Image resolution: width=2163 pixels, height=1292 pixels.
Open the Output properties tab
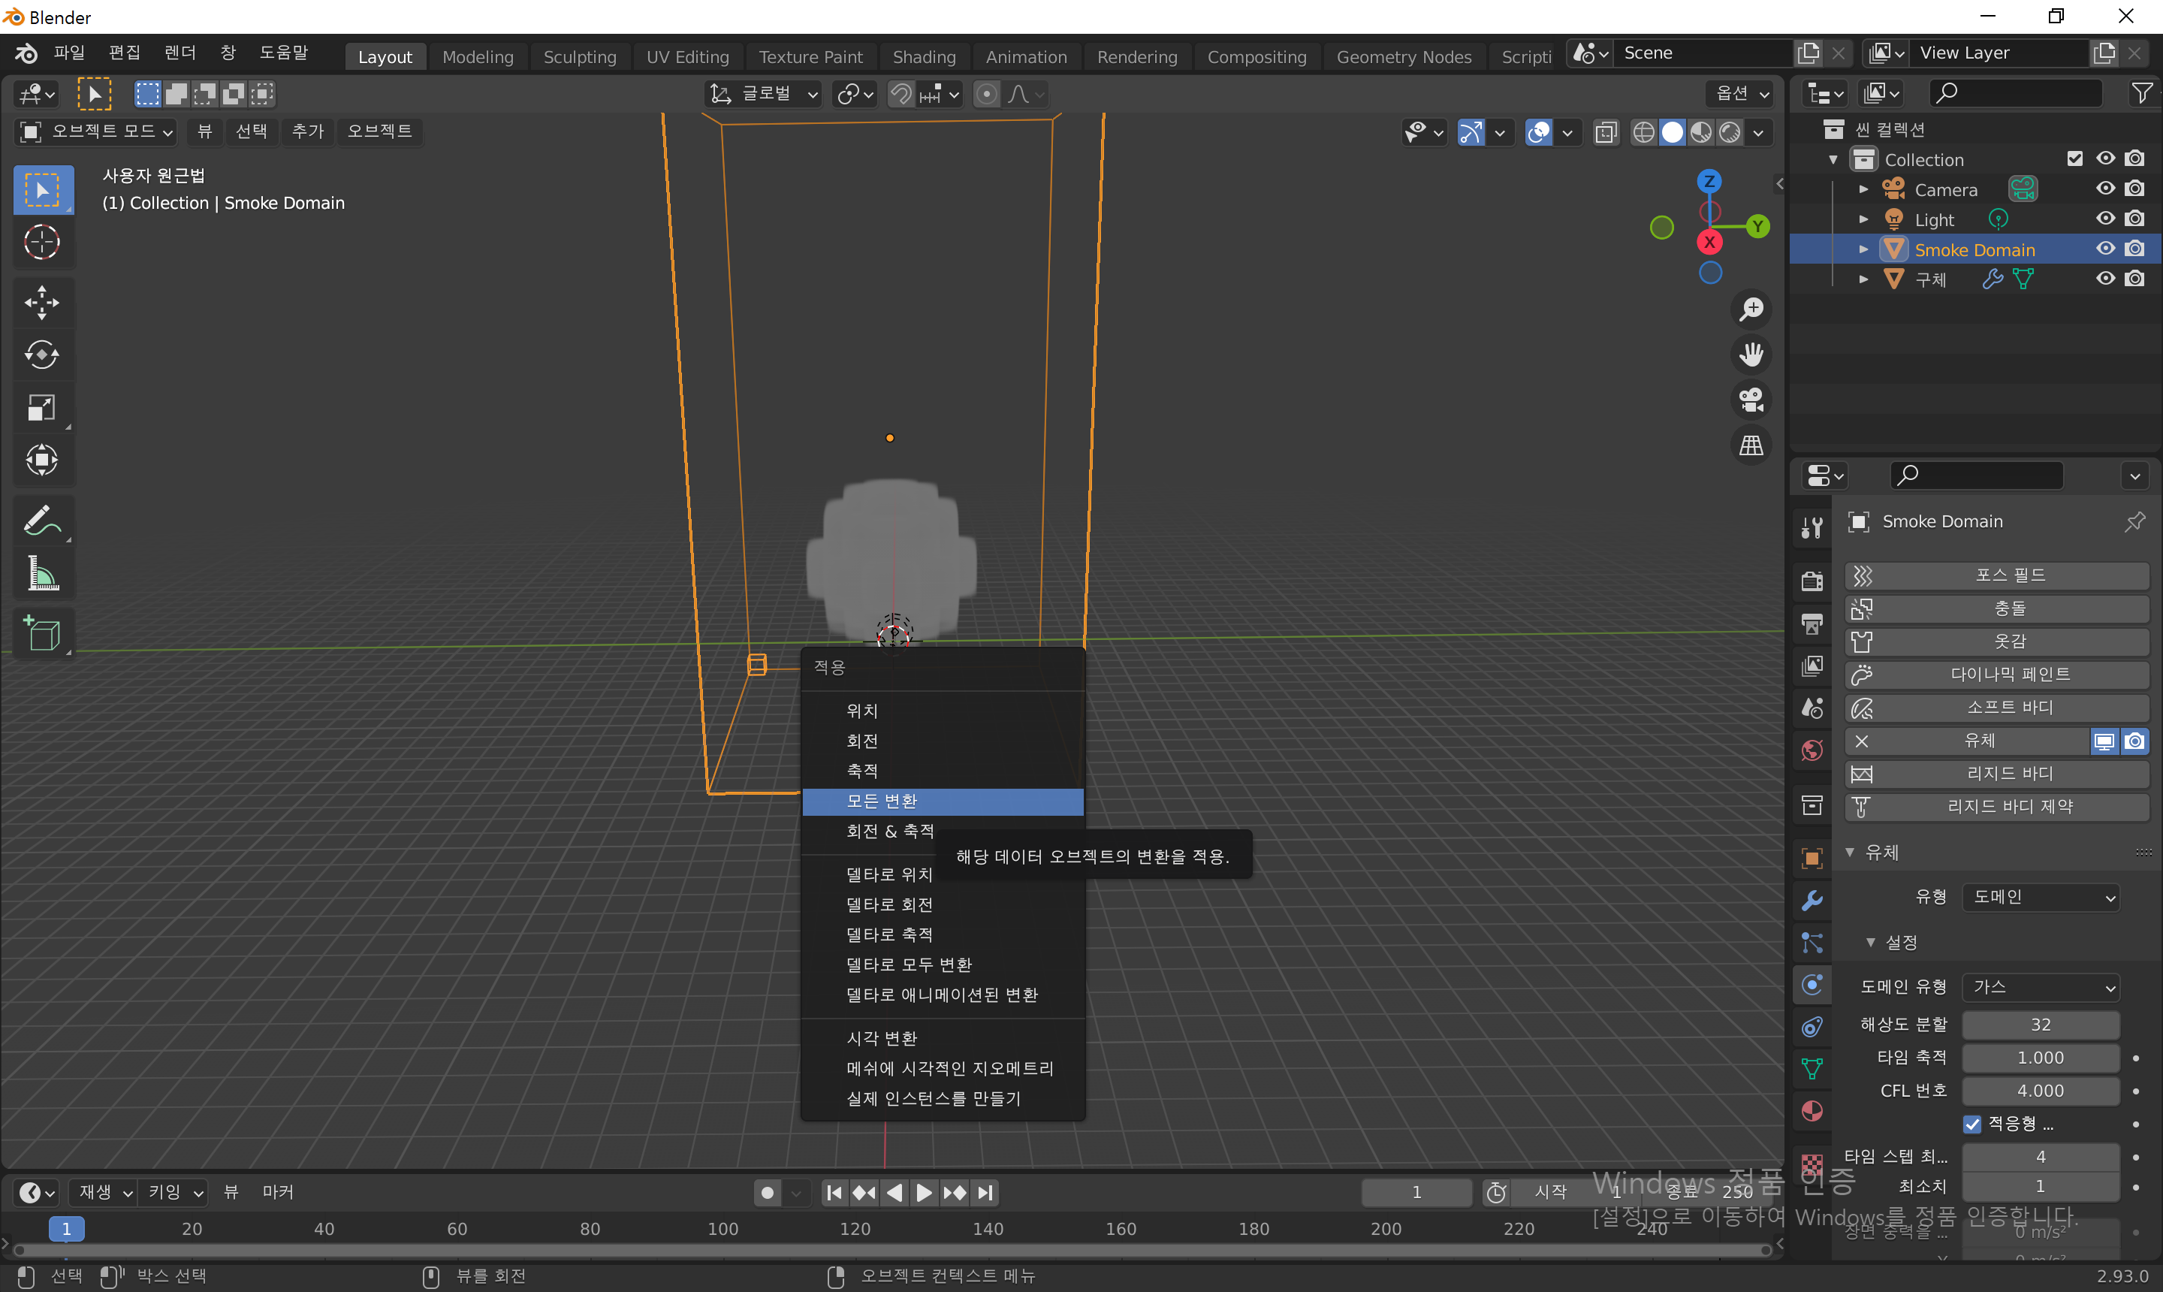click(1812, 623)
